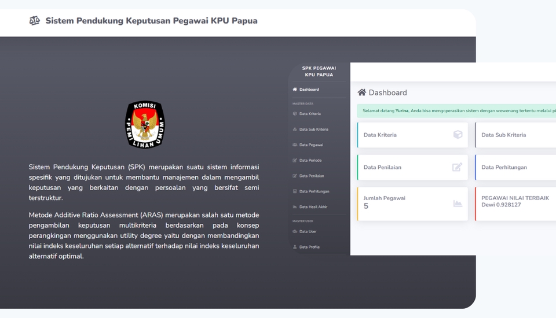The height and width of the screenshot is (318, 556).
Task: Click the calculator icon beside sidebar Data Perhitungan
Action: [x=295, y=191]
